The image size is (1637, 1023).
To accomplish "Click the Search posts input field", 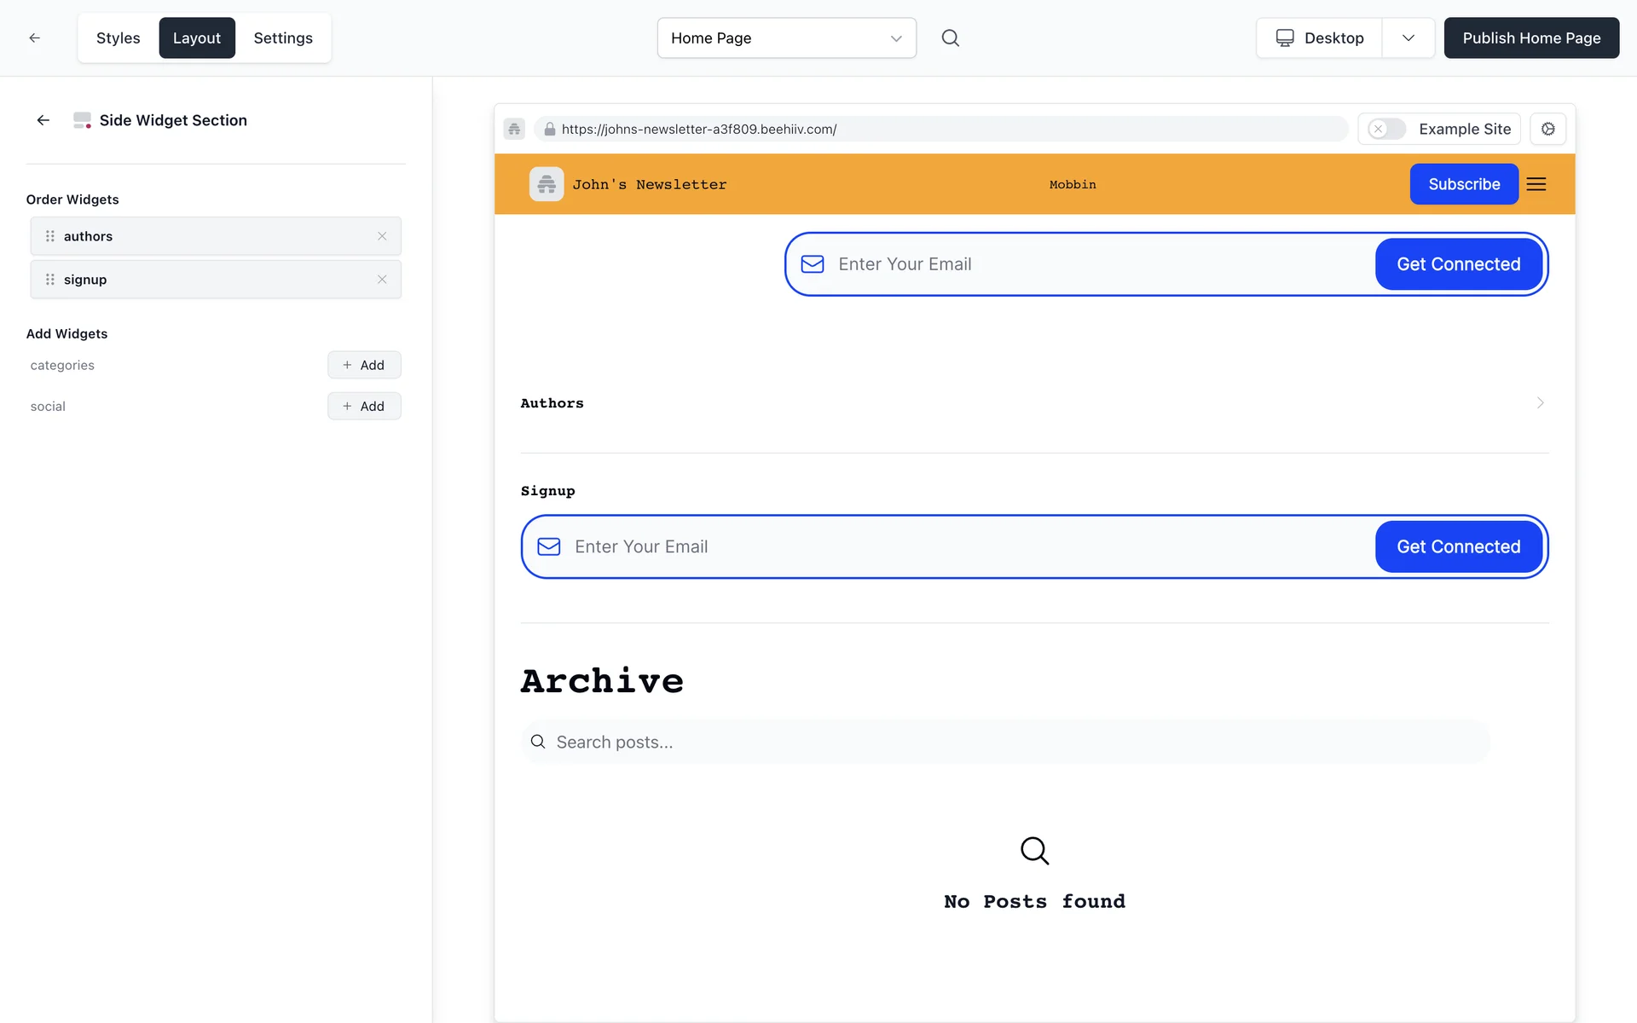I will pyautogui.click(x=1006, y=742).
